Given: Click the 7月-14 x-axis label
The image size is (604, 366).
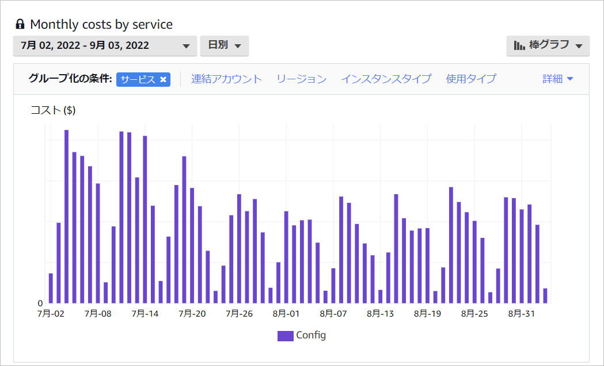Looking at the screenshot, I should tap(145, 314).
